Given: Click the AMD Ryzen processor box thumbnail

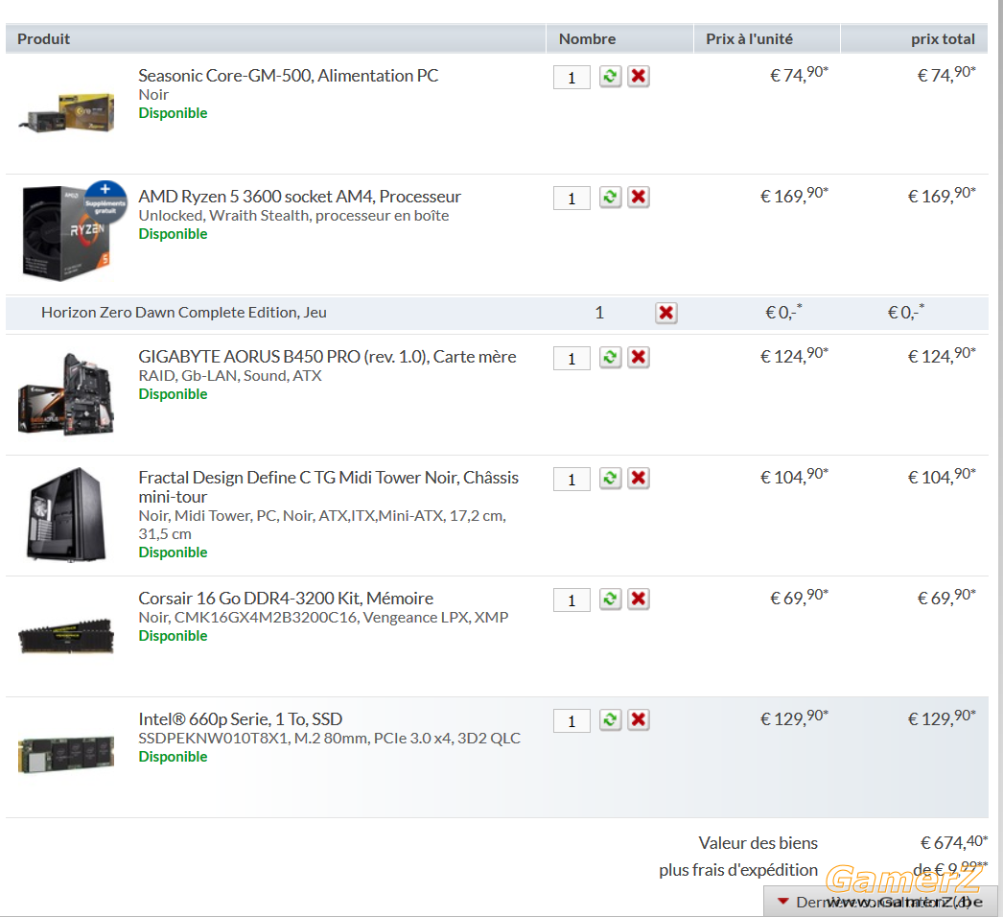Looking at the screenshot, I should (66, 233).
